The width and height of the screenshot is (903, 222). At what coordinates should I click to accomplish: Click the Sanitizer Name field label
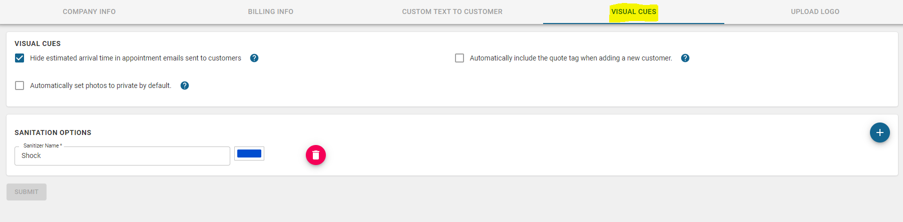click(x=43, y=145)
